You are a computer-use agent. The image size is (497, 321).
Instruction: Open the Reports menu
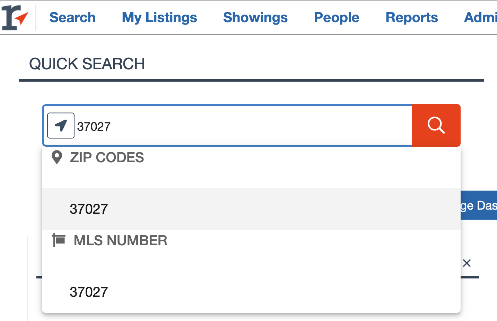click(x=412, y=18)
